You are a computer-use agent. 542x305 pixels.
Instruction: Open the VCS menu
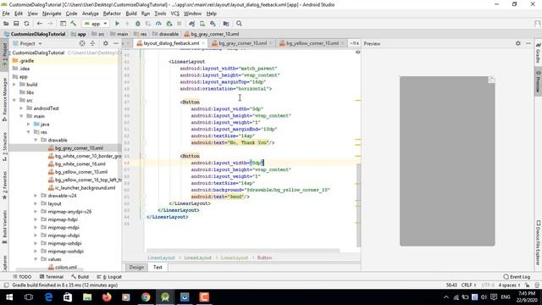point(175,14)
